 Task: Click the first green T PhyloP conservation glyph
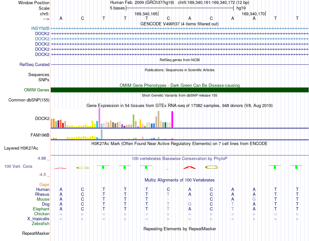tap(103, 167)
